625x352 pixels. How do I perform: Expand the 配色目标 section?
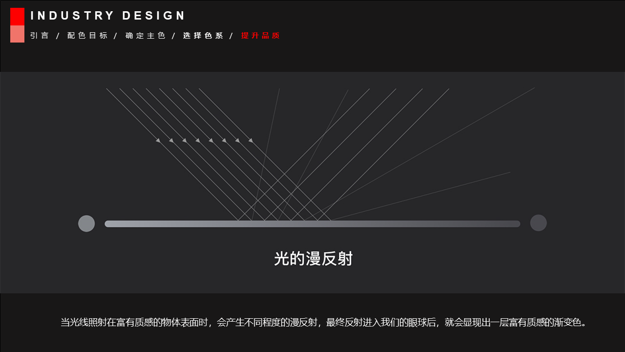[88, 35]
